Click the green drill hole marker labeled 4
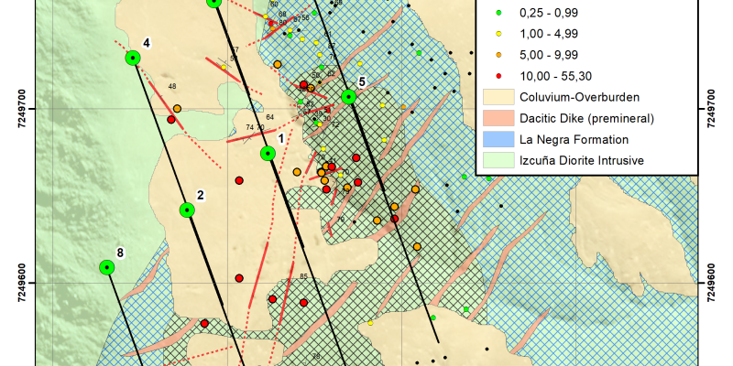Screen dimensions: 733x366 click(x=133, y=58)
